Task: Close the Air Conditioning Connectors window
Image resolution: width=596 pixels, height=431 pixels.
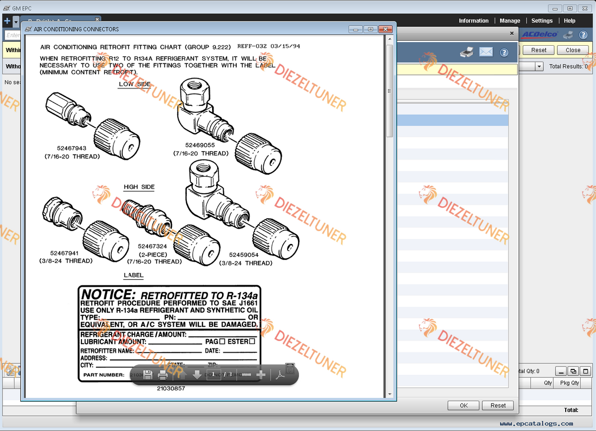Action: (386, 29)
